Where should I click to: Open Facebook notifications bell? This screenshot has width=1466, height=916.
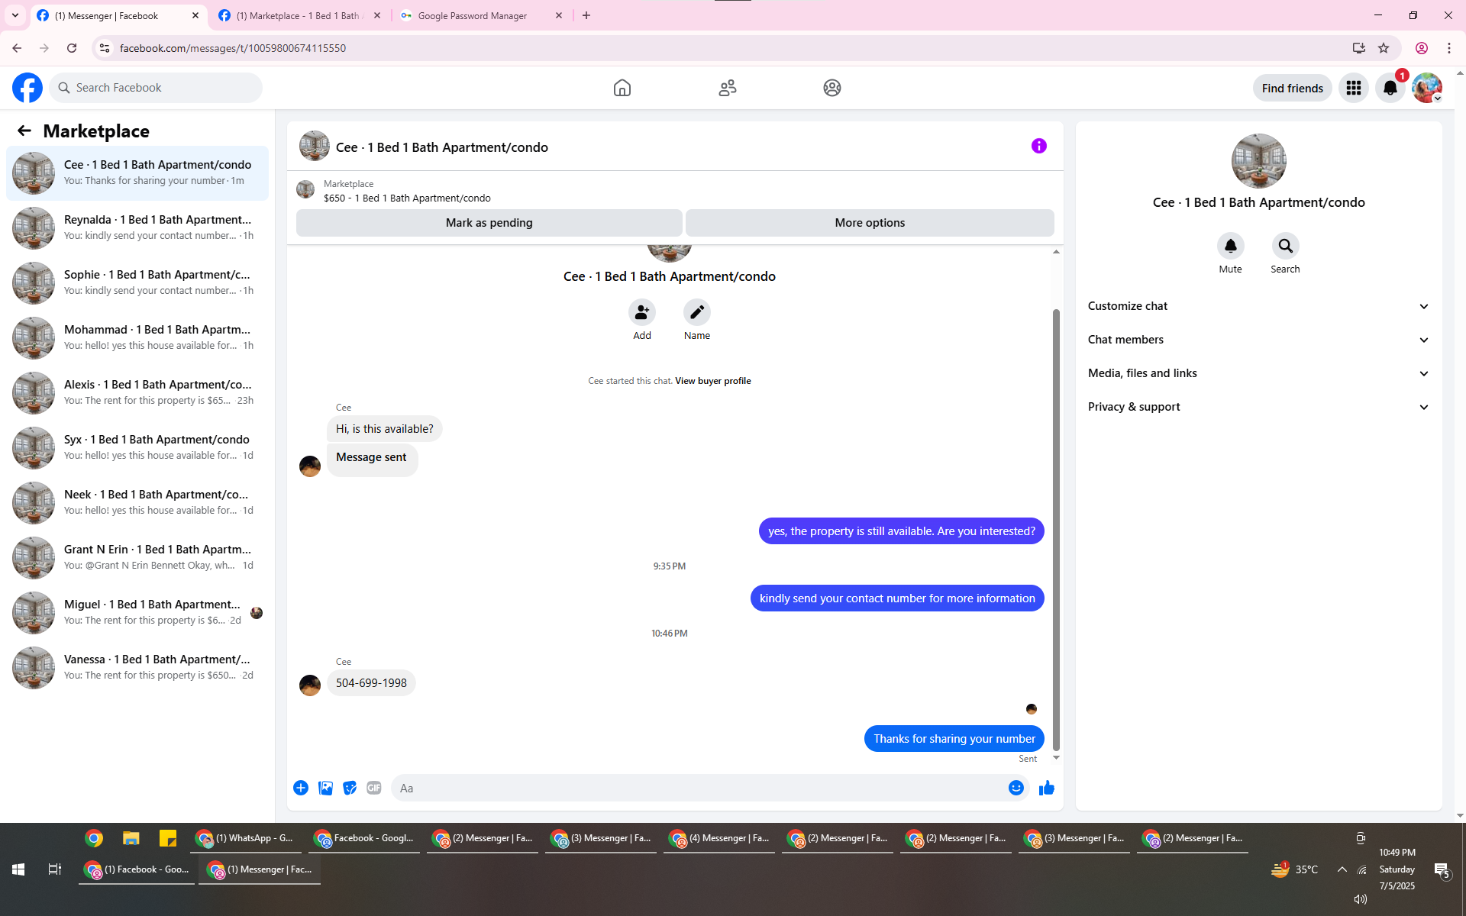[1390, 88]
